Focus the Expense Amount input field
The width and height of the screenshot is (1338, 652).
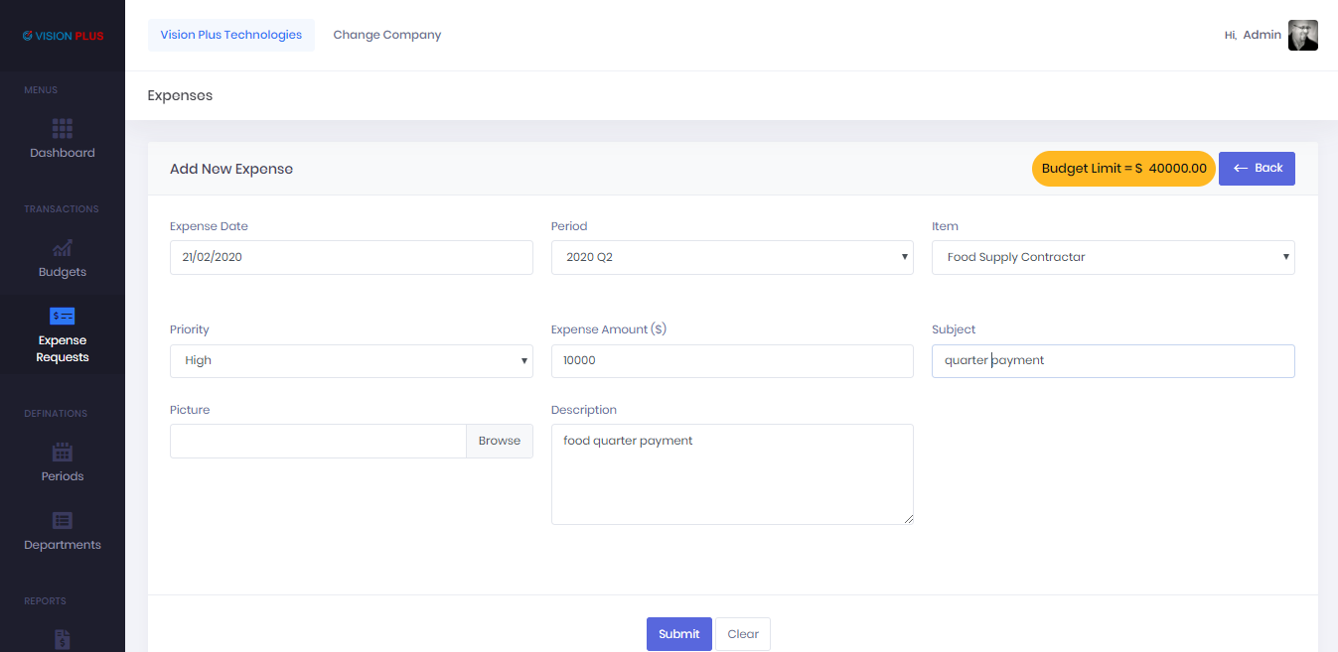pos(731,361)
